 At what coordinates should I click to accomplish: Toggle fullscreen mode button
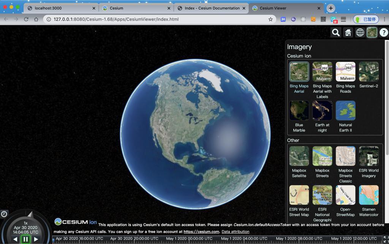click(386, 239)
